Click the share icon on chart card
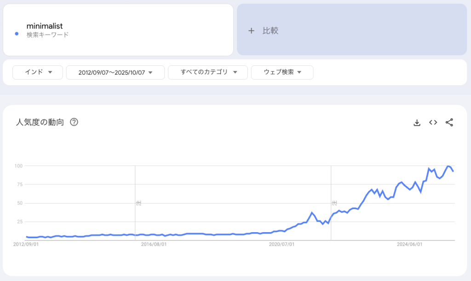The image size is (471, 281). coord(449,123)
